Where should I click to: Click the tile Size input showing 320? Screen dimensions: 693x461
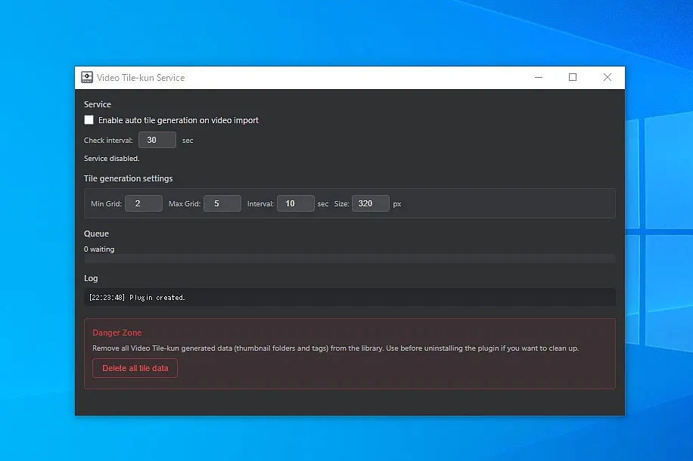pyautogui.click(x=370, y=203)
